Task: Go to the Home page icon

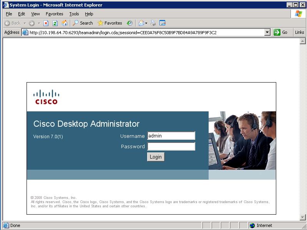Action: [65, 23]
